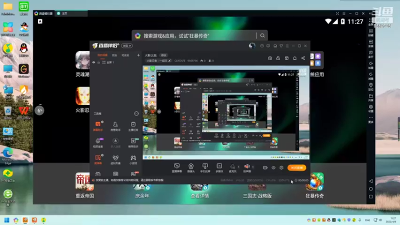Open the ranking assistant tool (榜单助手)
The height and width of the screenshot is (225, 400).
(x=133, y=143)
